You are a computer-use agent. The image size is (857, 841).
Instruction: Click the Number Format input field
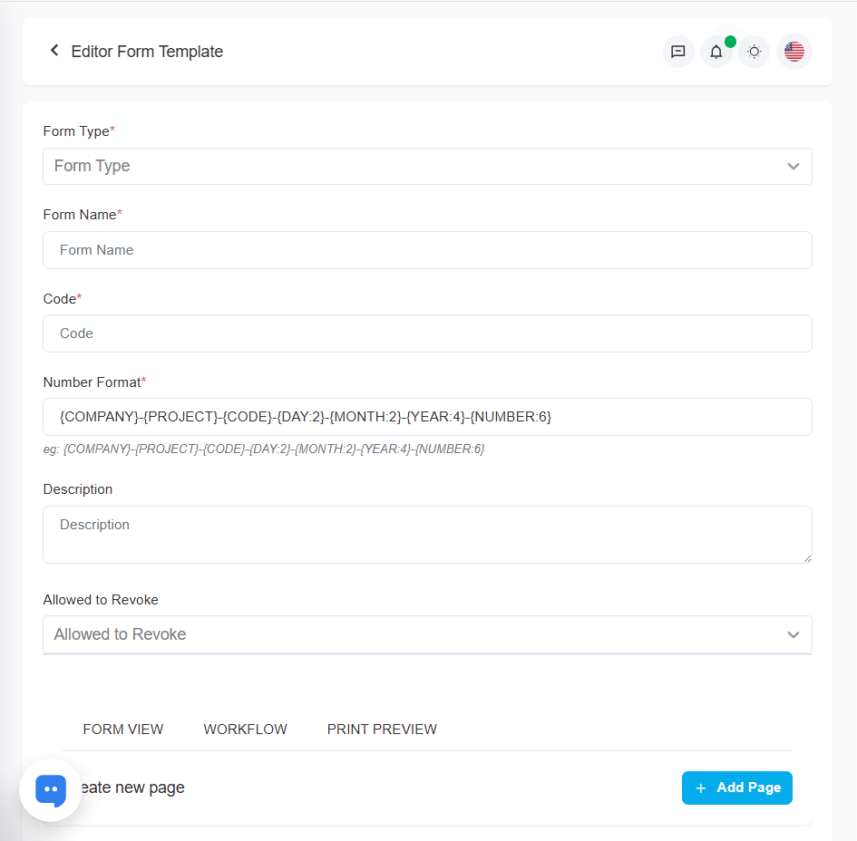427,417
